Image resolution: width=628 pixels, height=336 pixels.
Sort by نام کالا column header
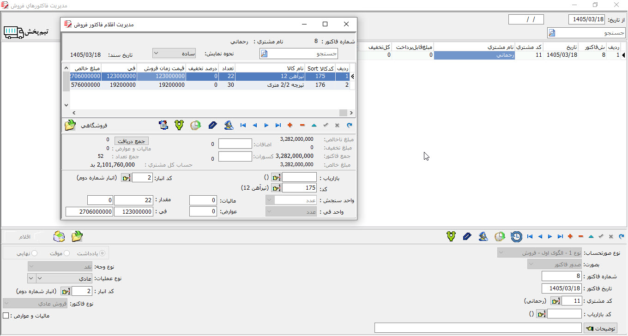(270, 68)
